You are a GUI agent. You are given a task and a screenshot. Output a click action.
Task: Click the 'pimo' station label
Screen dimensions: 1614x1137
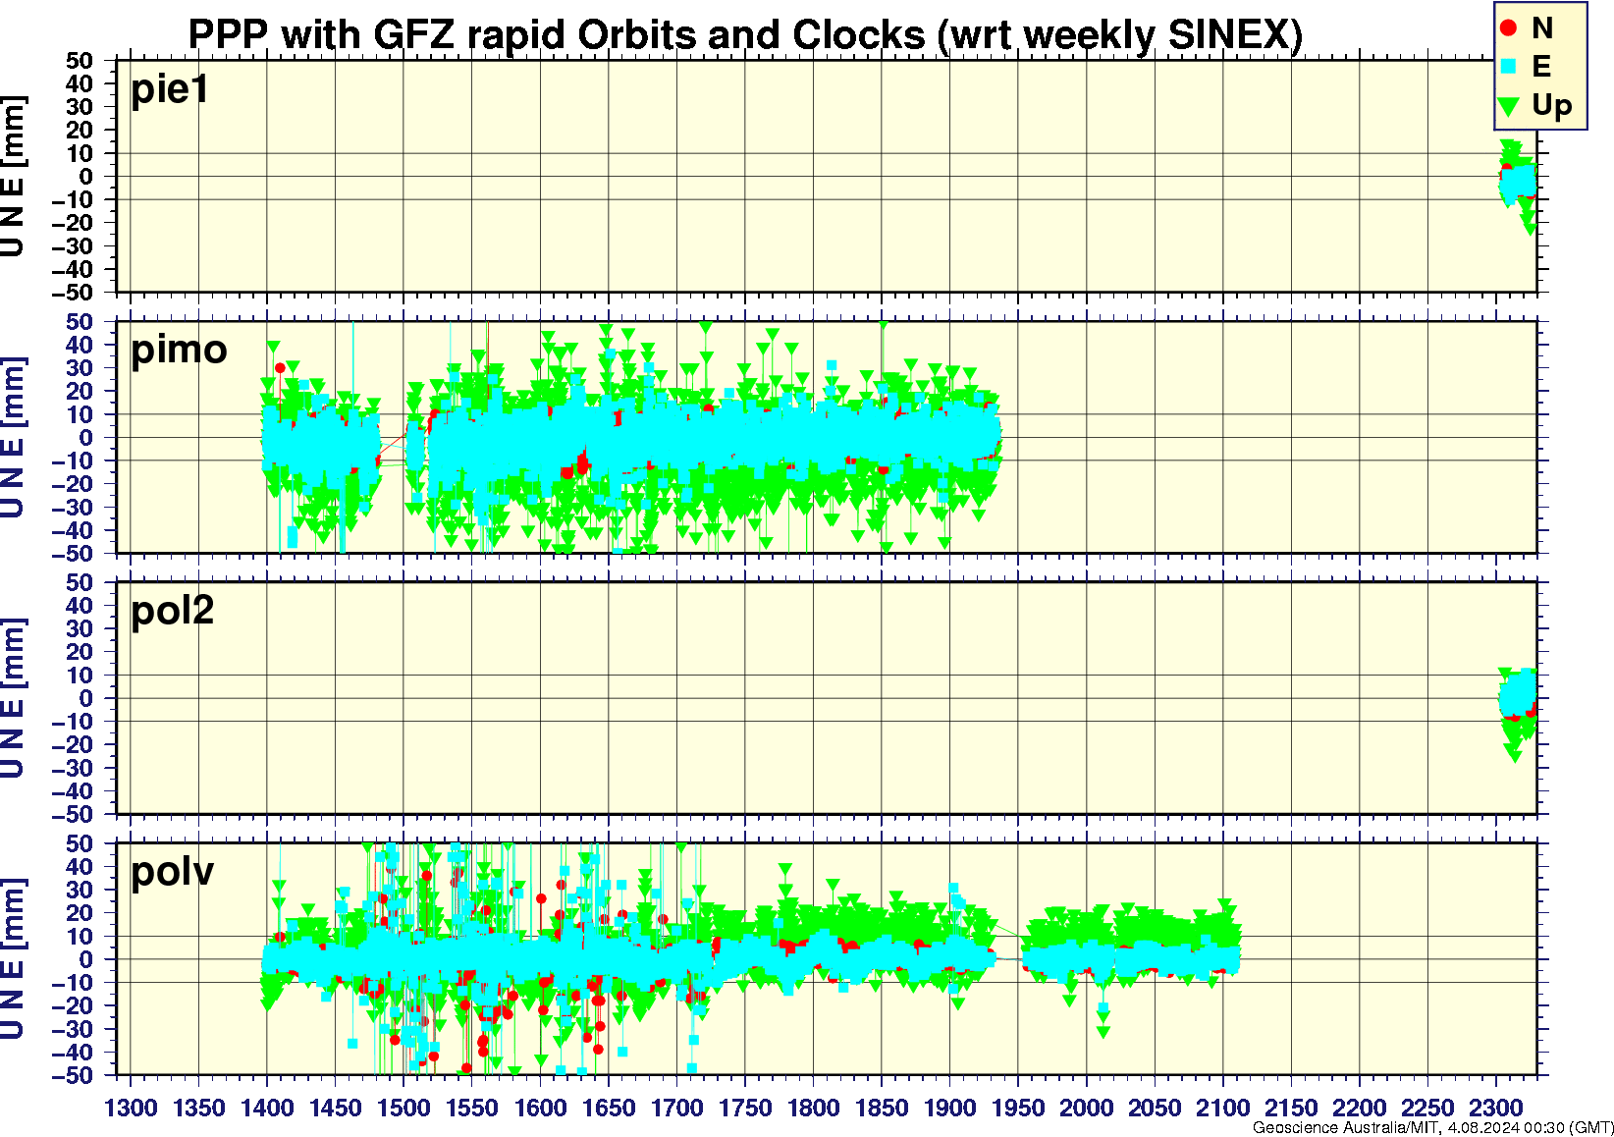tap(179, 350)
